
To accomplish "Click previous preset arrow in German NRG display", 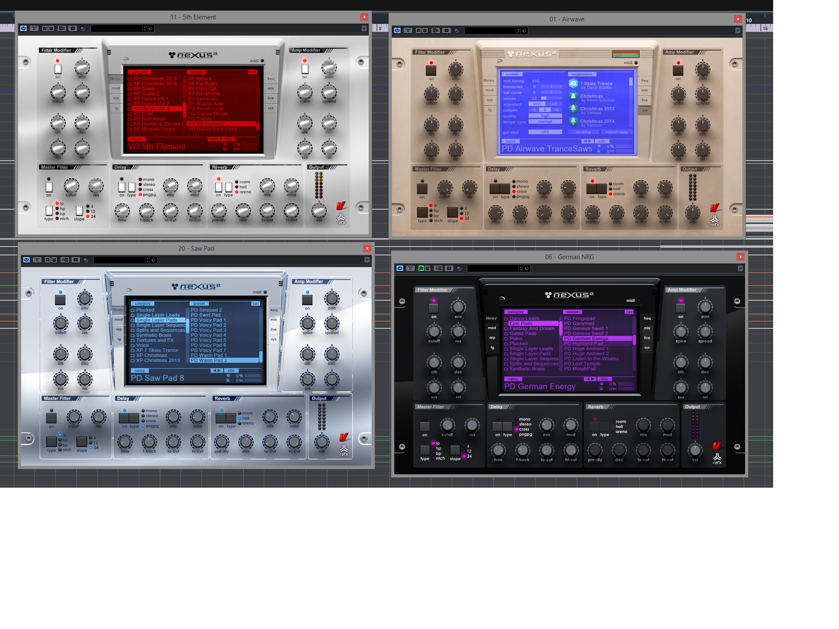I will (x=588, y=379).
